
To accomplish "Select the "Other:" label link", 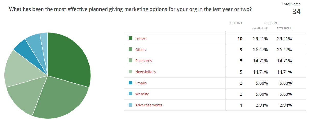I will tap(141, 50).
